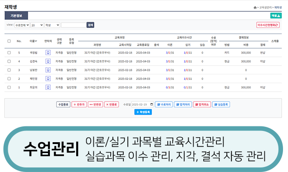
Task: Open contact icon for student No. 3
Action: tap(48, 70)
